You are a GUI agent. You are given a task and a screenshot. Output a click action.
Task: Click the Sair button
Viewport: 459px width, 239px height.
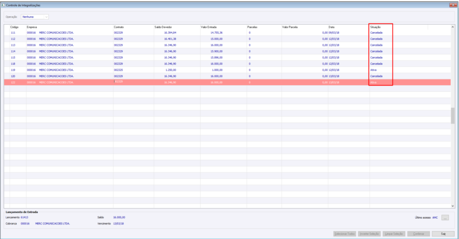(443, 234)
